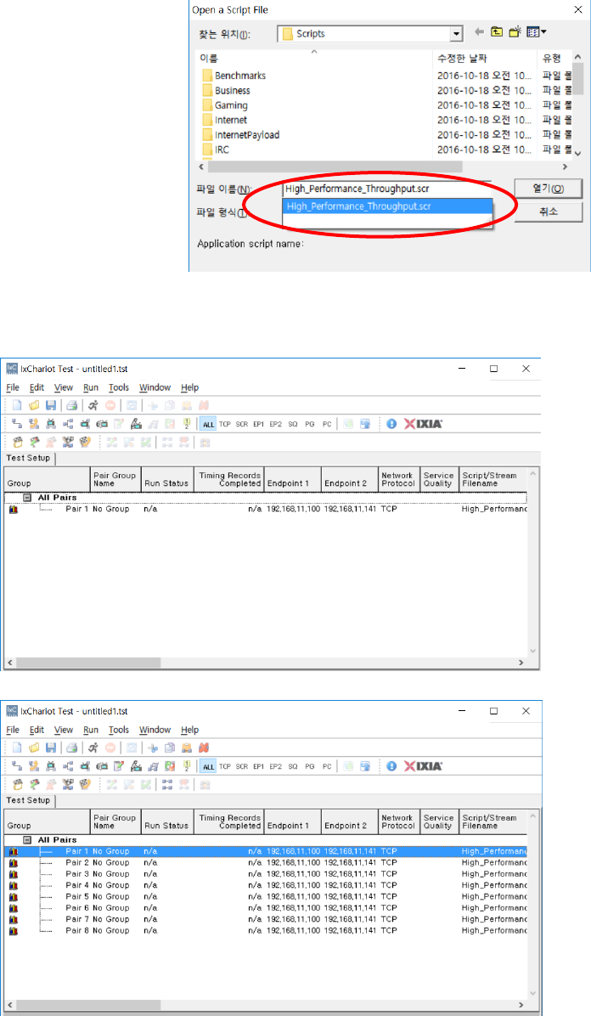Screen dimensions: 591x1016
Task: Open Help menu in eight-pair IxChariot window
Action: pyautogui.click(x=190, y=730)
